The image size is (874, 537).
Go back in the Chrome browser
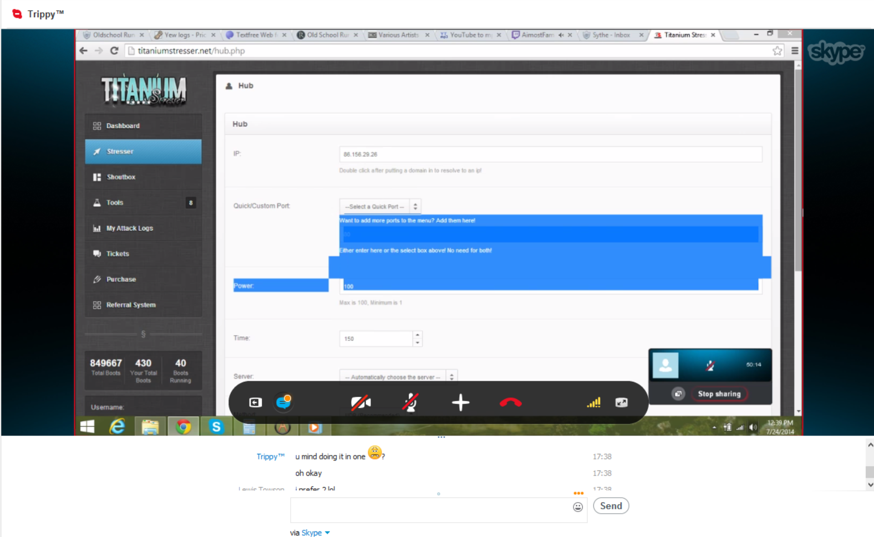tap(84, 50)
